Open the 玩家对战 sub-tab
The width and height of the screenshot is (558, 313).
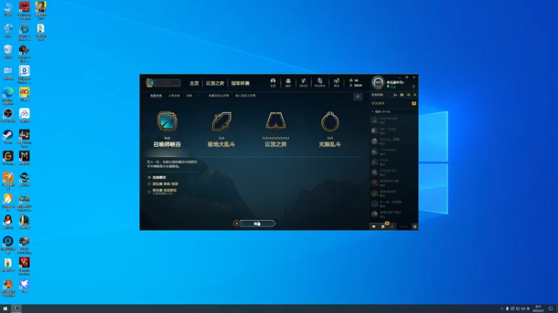156,95
